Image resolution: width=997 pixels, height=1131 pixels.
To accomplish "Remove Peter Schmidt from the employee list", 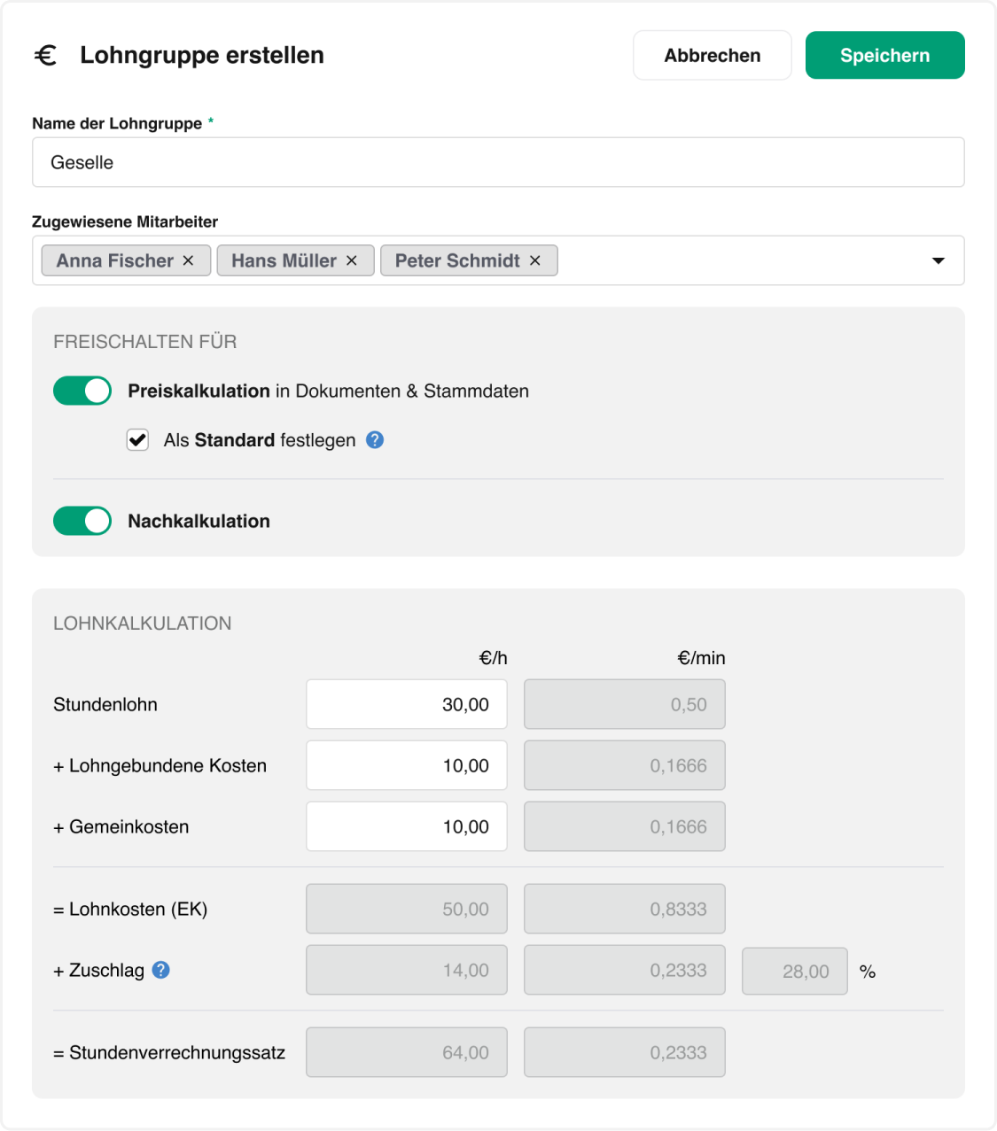I will click(535, 260).
